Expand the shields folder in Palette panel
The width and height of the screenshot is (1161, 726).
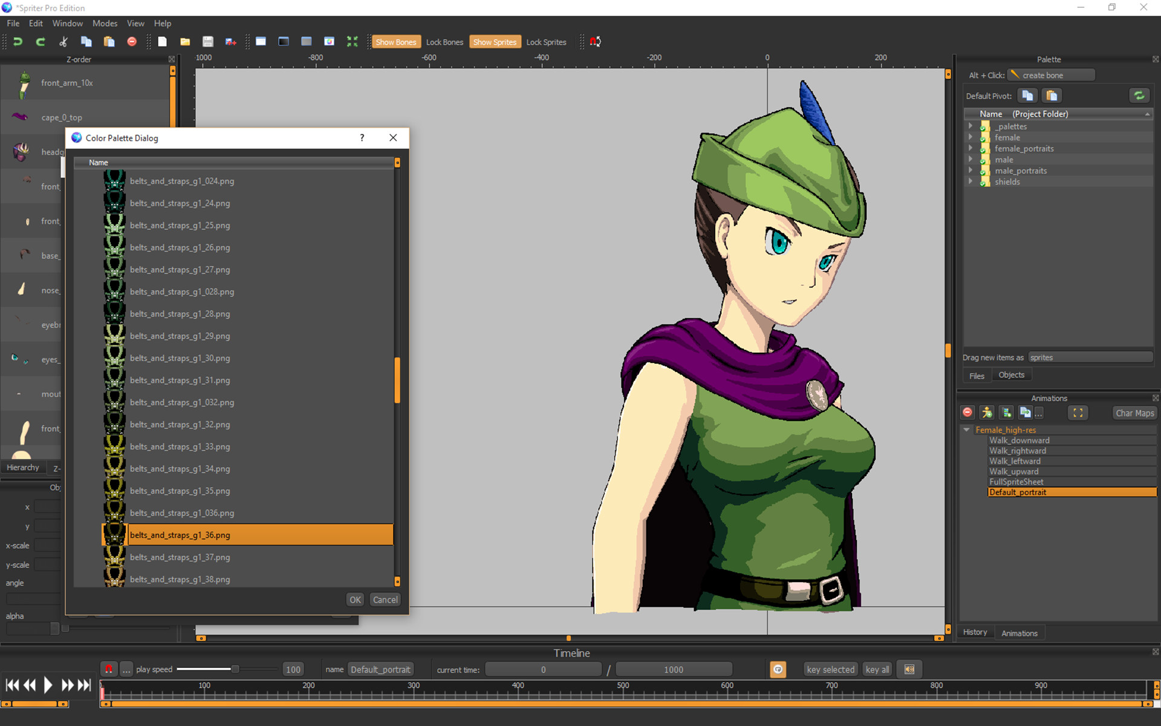point(971,181)
